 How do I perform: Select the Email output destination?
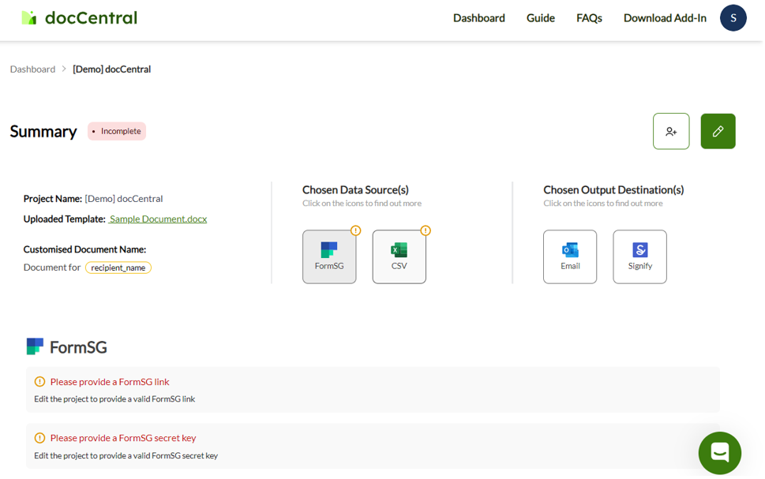coord(570,256)
